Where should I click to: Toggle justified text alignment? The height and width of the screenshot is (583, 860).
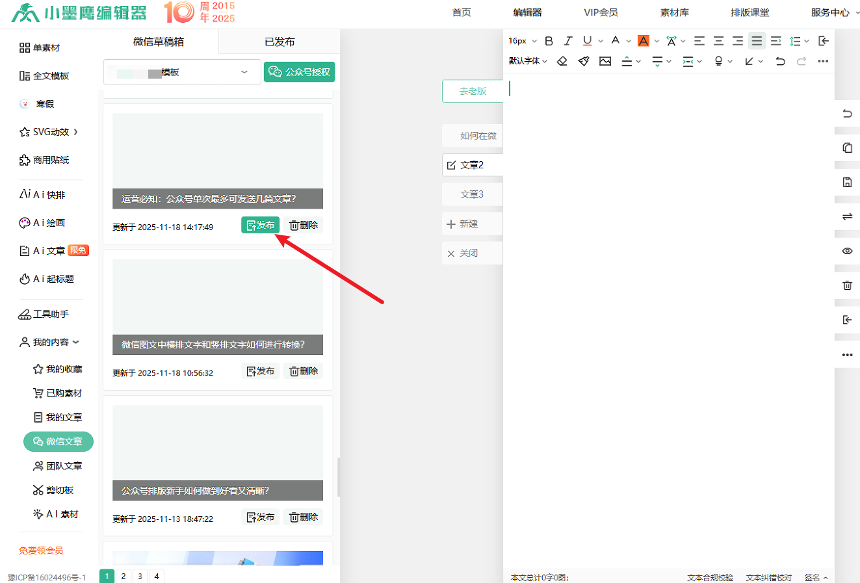point(757,41)
